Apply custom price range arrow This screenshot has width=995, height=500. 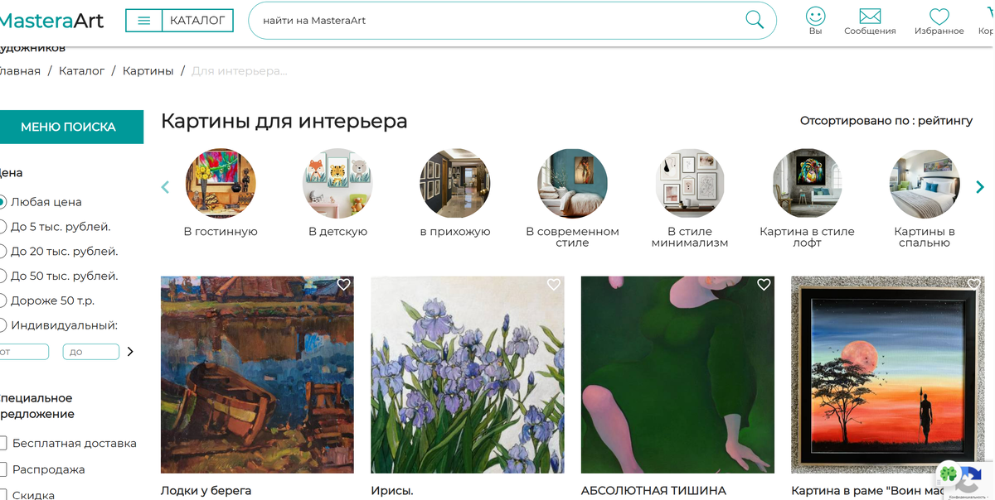click(x=129, y=352)
